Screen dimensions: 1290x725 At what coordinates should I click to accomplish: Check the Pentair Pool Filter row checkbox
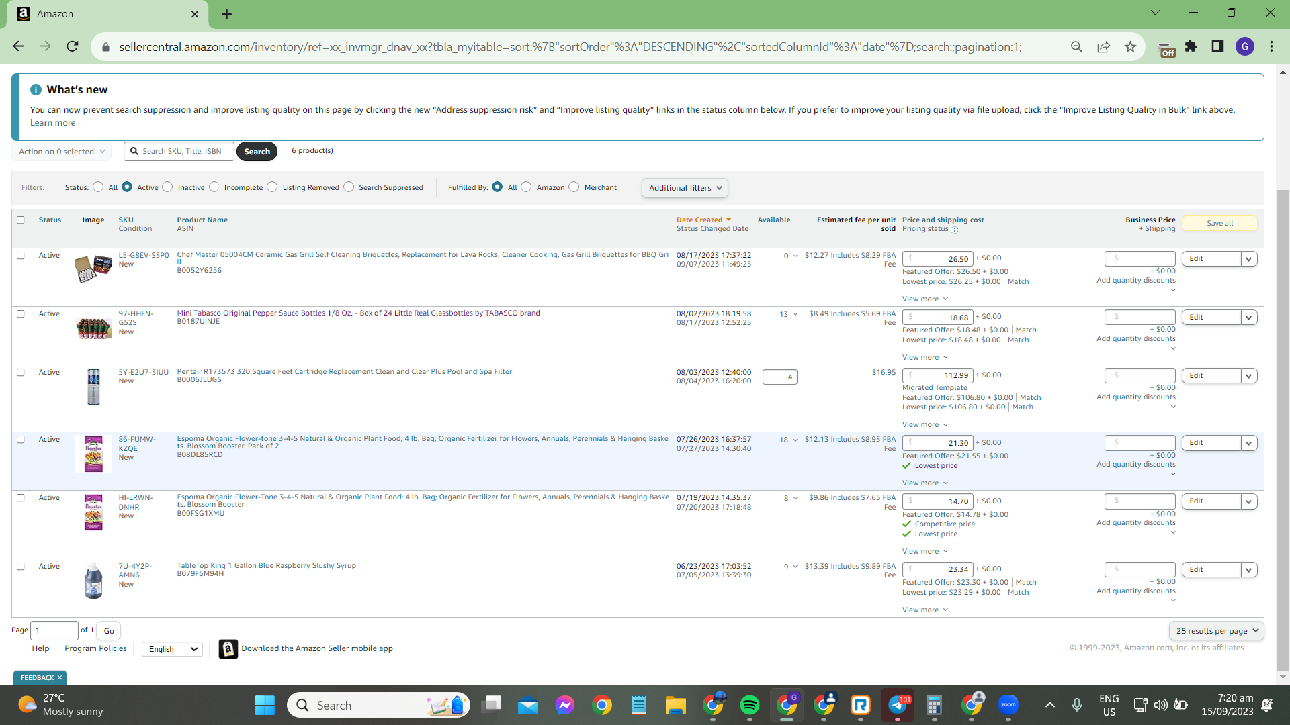[21, 373]
